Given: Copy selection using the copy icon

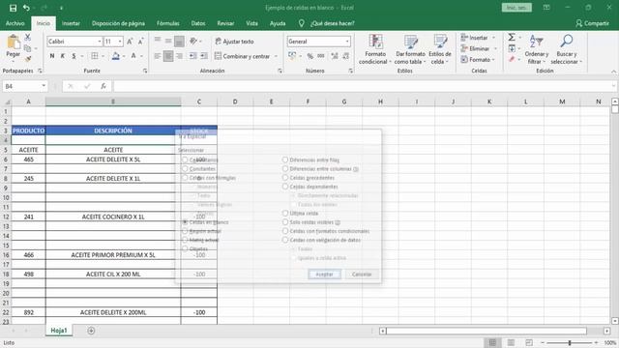Looking at the screenshot, I should pyautogui.click(x=28, y=48).
